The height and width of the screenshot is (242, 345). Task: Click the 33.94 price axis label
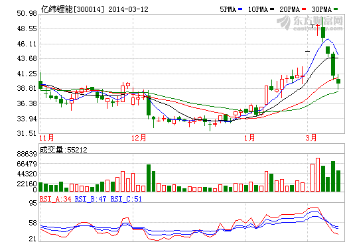pos(27,119)
